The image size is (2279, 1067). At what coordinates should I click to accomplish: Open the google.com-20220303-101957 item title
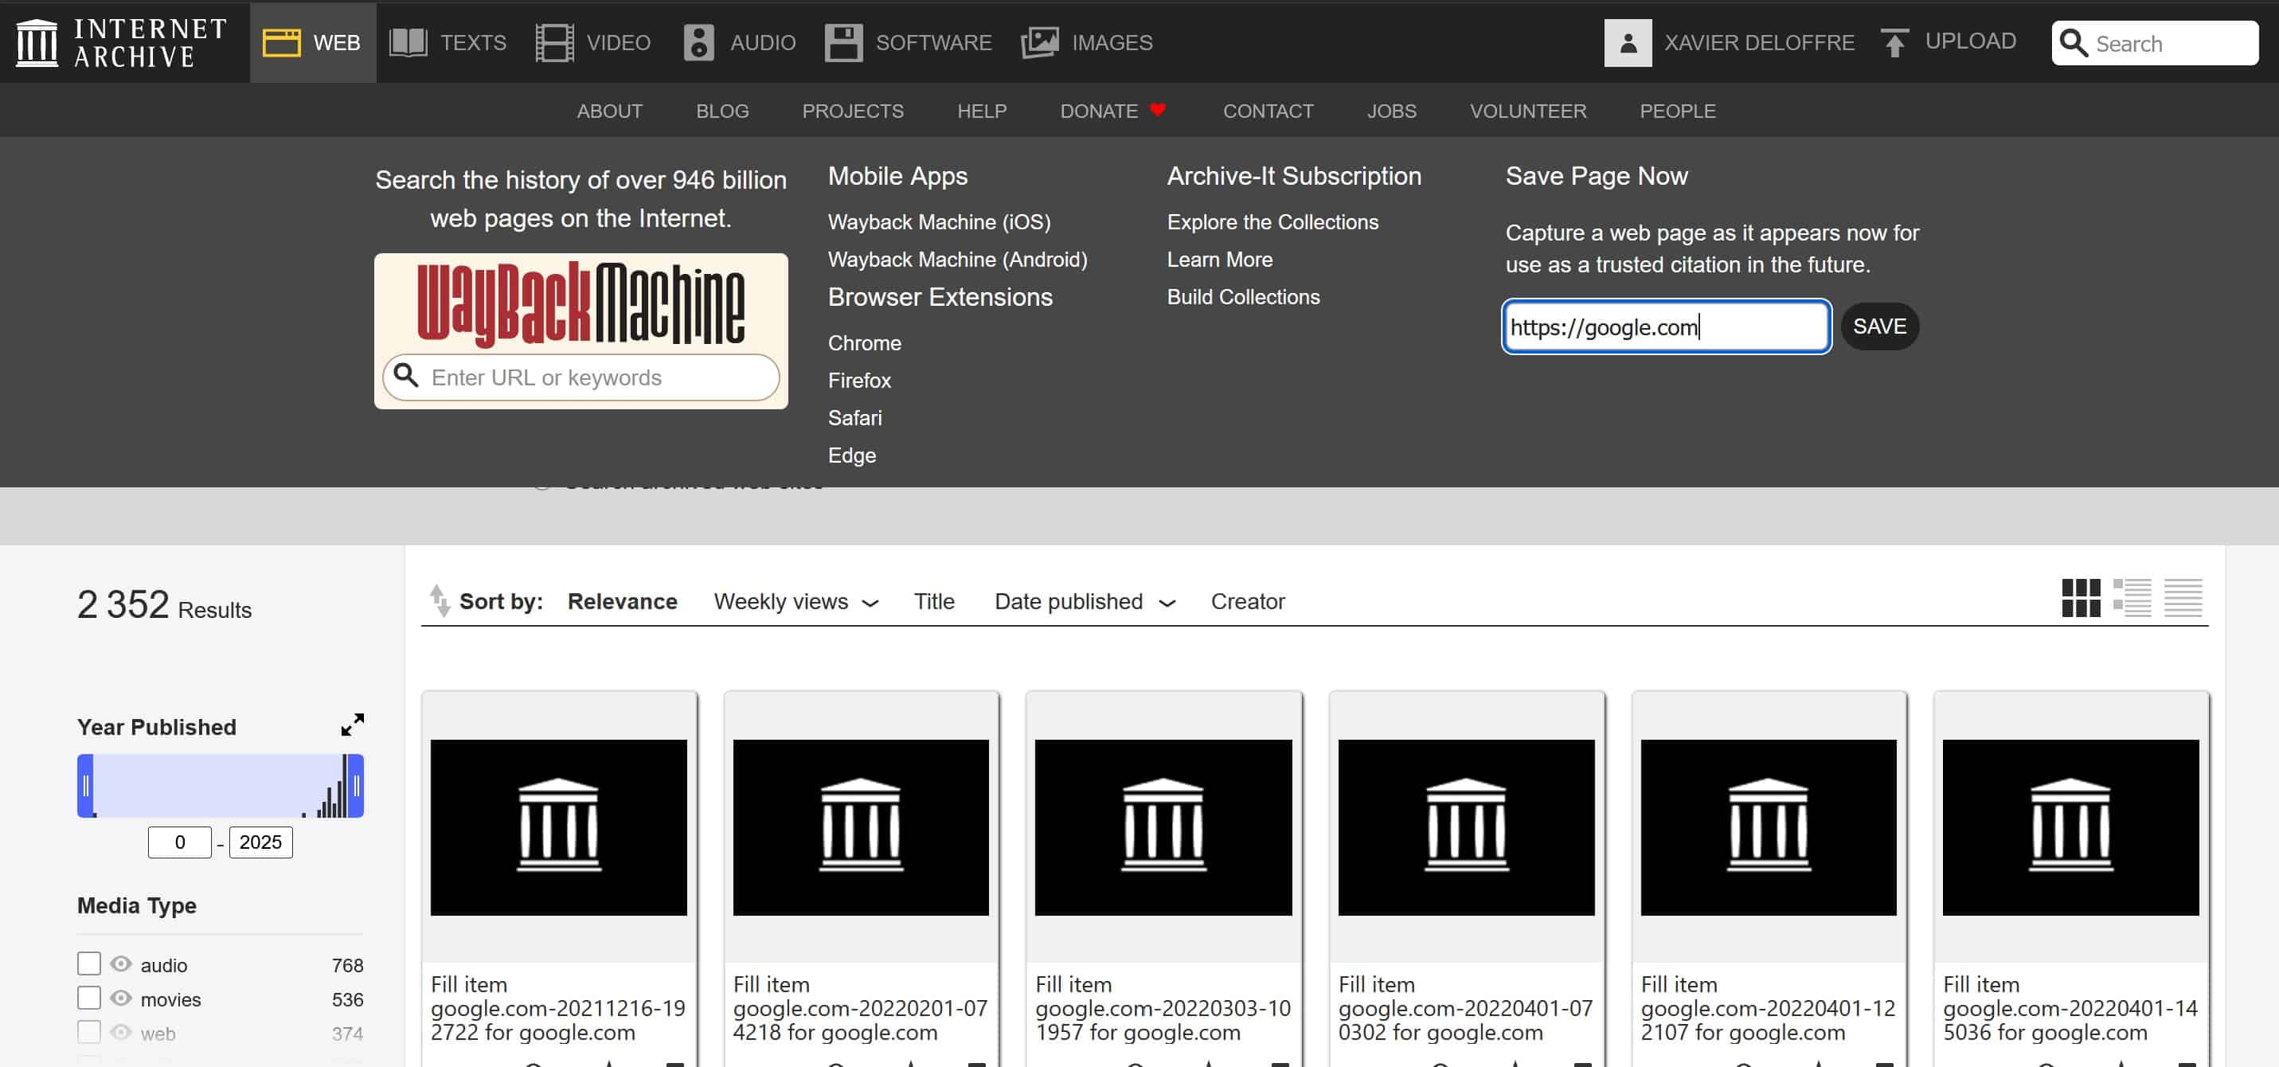click(1163, 1009)
